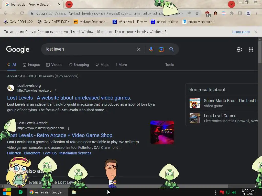
Task: Open the MalwareDatabase bookmark
Action: pos(91,22)
